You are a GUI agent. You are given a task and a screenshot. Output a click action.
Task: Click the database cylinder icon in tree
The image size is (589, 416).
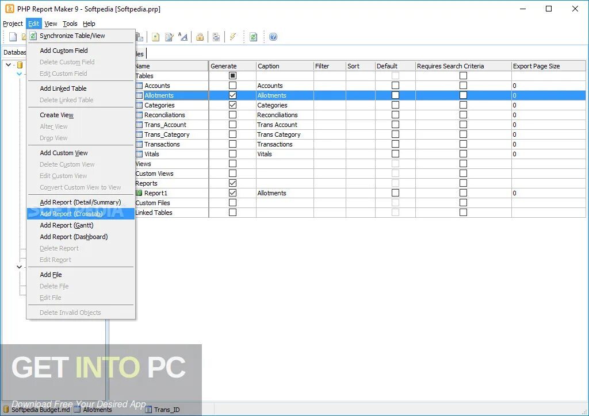tap(20, 65)
